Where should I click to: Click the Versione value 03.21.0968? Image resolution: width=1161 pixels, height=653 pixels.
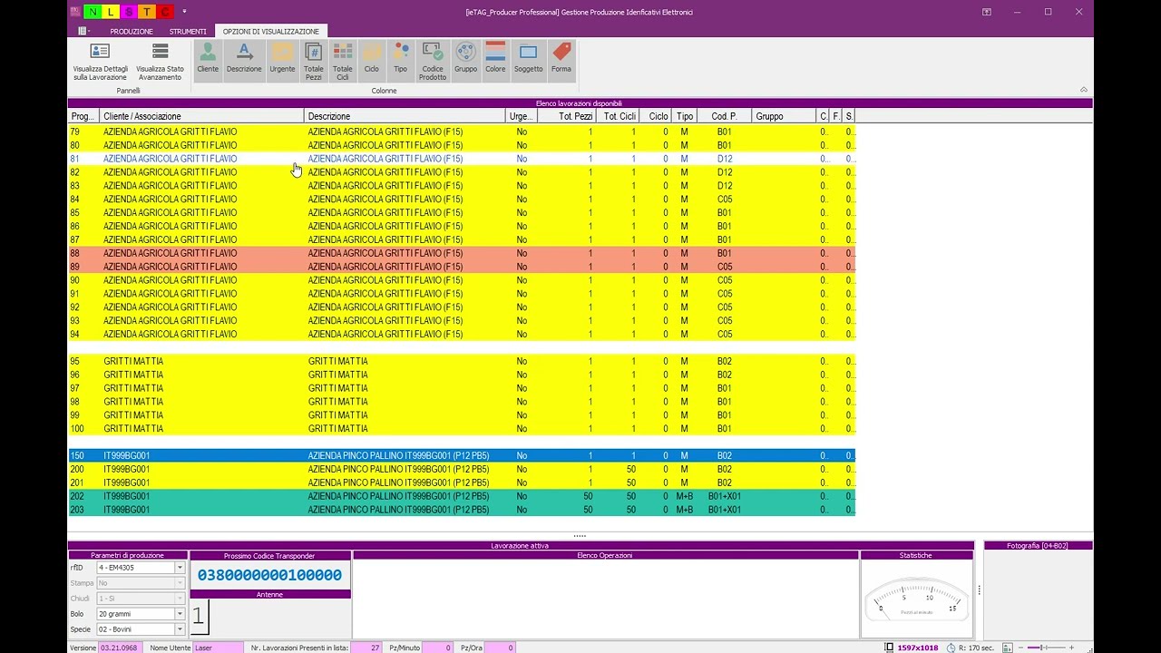[119, 648]
